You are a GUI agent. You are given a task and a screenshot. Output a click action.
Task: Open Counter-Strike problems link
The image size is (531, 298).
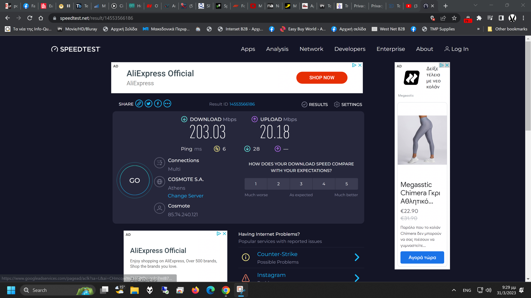277,254
